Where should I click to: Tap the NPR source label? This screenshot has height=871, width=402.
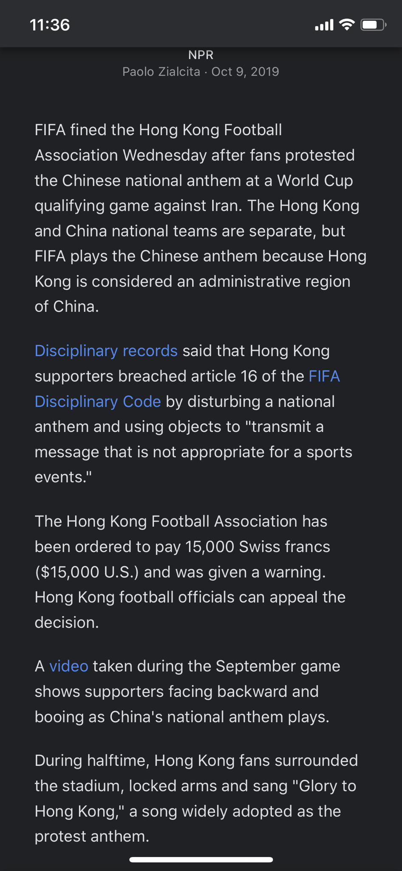tap(201, 55)
